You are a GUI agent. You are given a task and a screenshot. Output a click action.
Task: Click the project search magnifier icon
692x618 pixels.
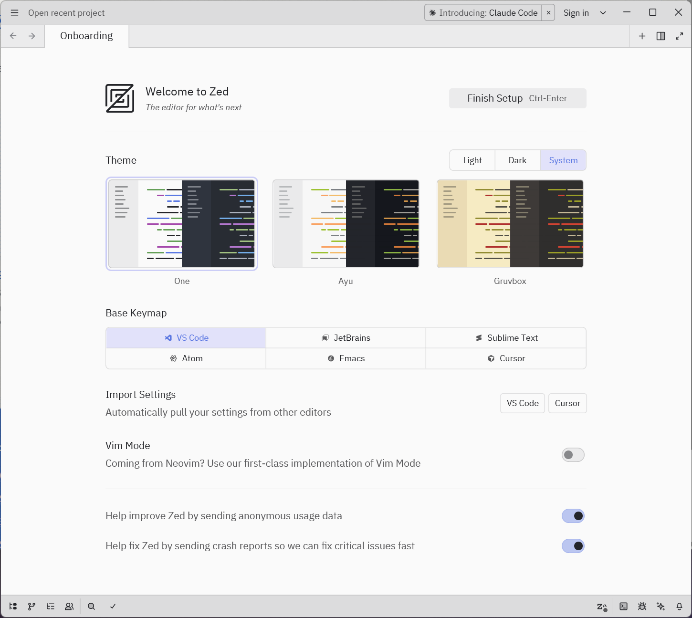pos(91,606)
